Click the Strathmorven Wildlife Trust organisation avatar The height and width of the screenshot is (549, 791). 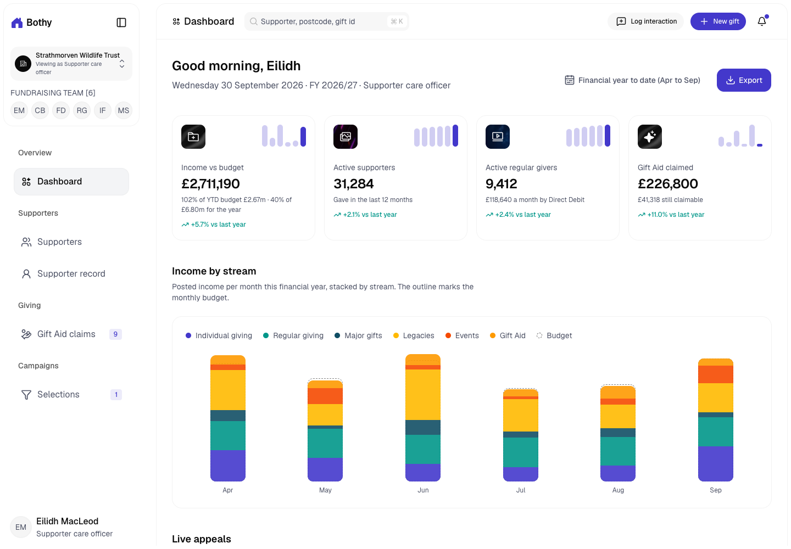23,64
